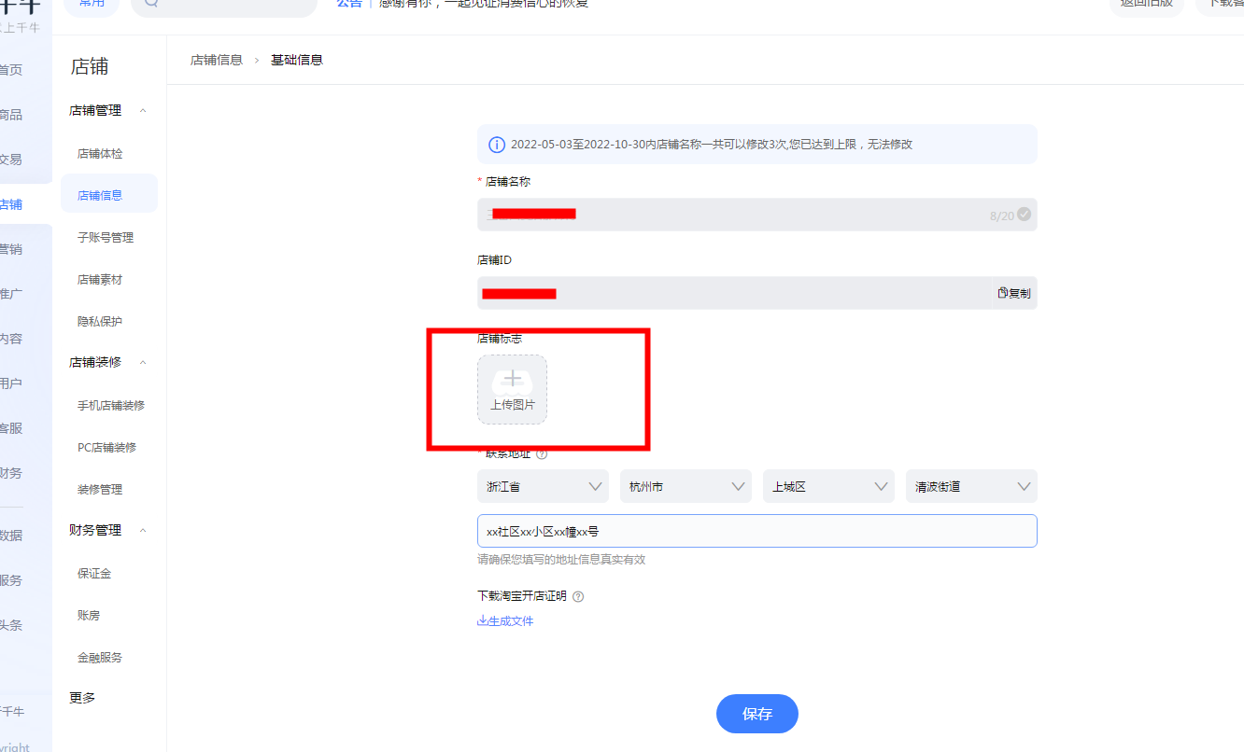Image resolution: width=1244 pixels, height=752 pixels.
Task: Select 店铺信息 in the sidebar
Action: pyautogui.click(x=109, y=194)
